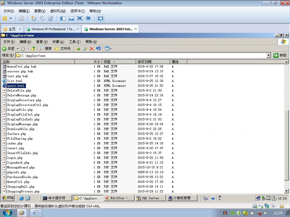Enter full screen mode icon in VMware
This screenshot has height=217, width=290.
(x=80, y=18)
